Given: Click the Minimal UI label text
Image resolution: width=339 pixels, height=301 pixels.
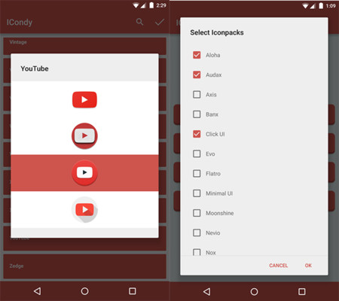Looking at the screenshot, I should tap(219, 193).
